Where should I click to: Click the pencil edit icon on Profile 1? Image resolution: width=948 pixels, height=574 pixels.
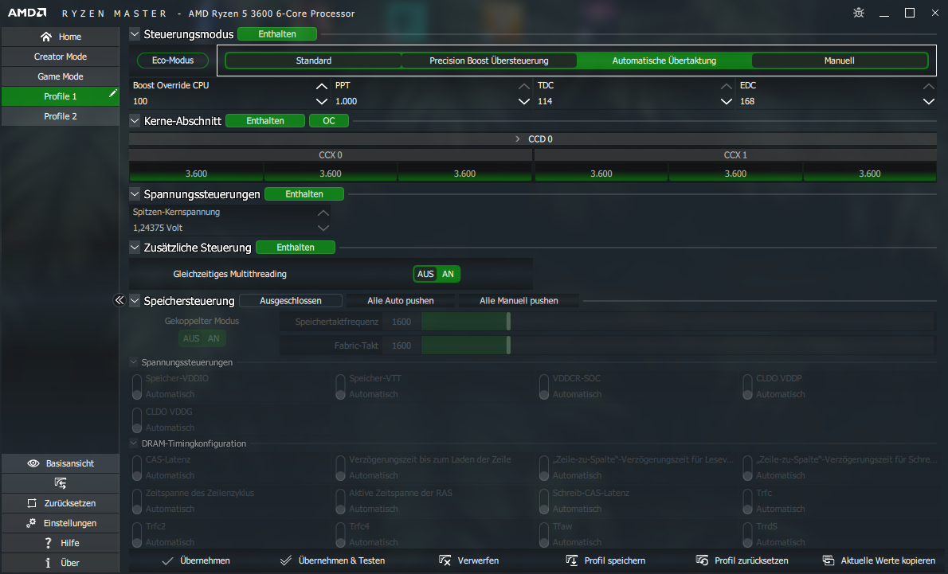click(112, 93)
